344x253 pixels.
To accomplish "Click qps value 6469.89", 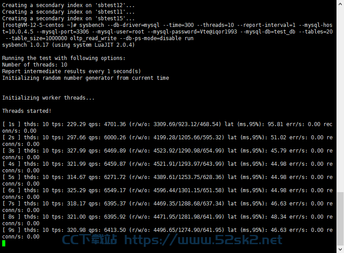I will click(x=115, y=151).
